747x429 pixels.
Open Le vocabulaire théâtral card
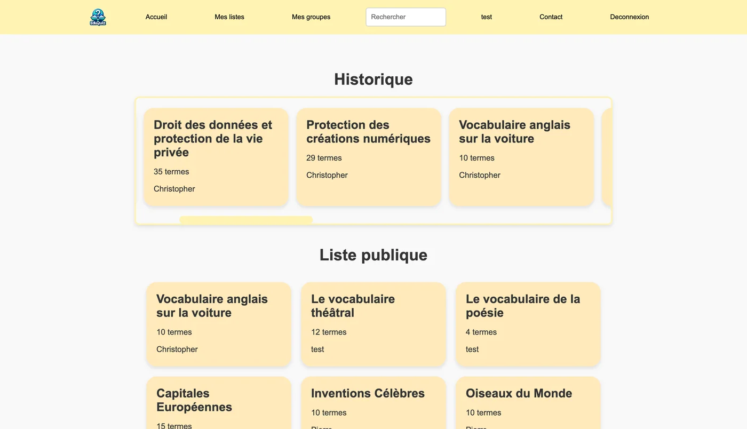click(x=373, y=324)
